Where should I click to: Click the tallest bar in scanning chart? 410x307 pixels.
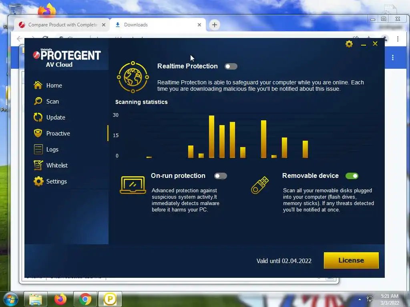211,137
